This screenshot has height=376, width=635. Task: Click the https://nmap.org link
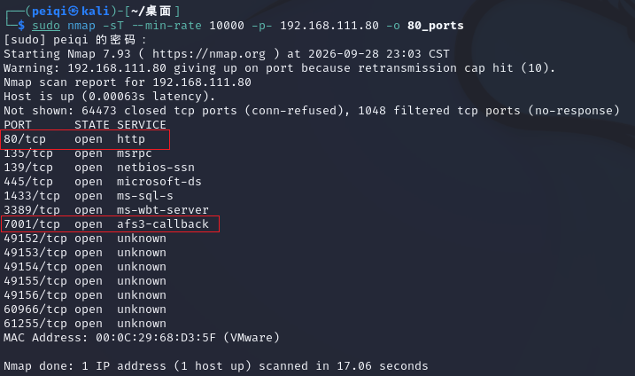point(209,54)
